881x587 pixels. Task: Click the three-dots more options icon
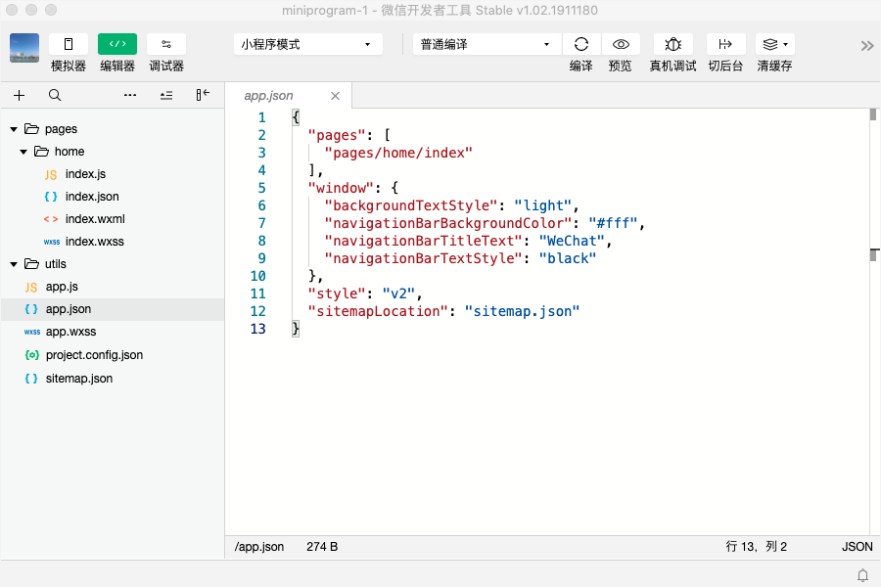click(x=130, y=96)
